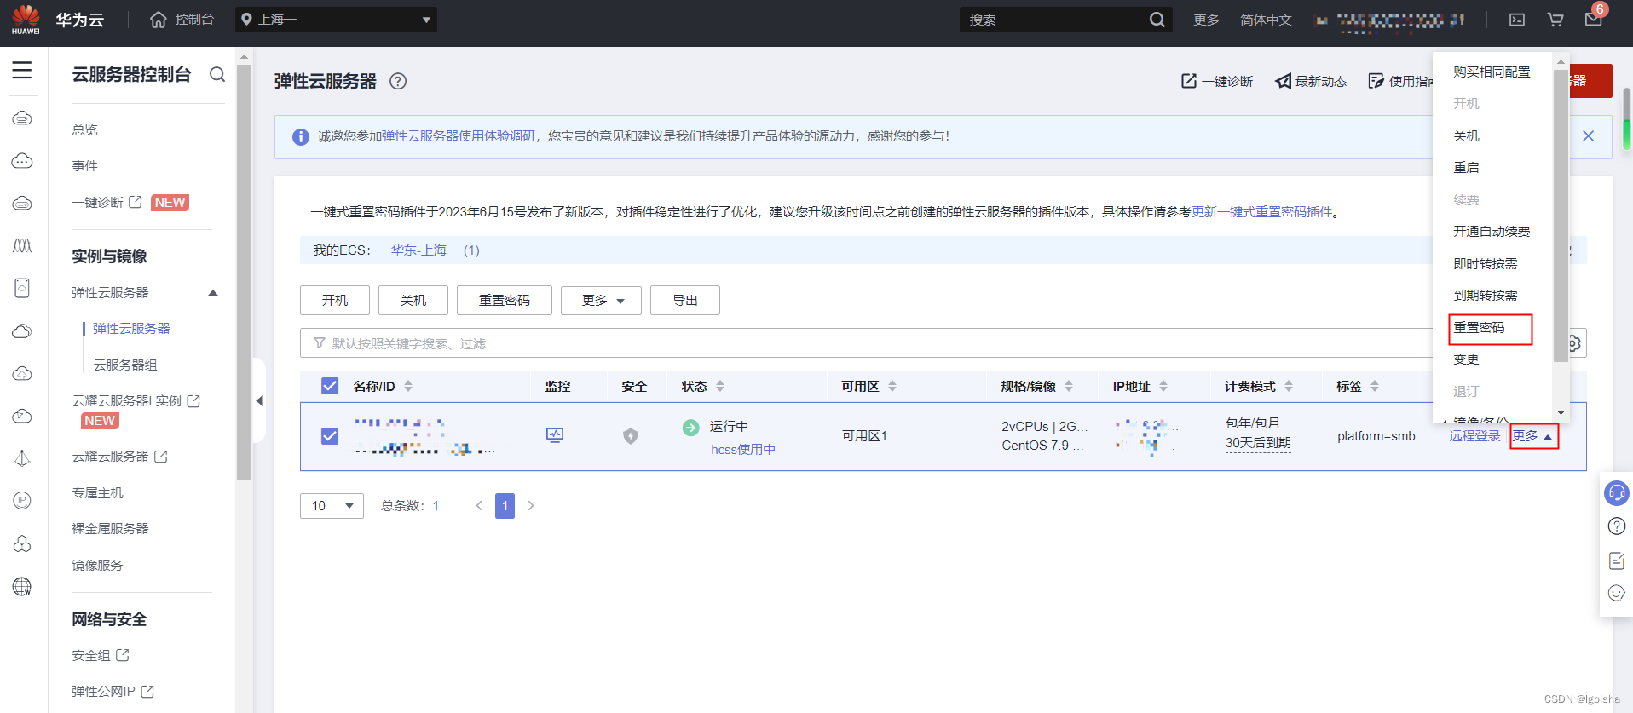Click the 重置密码 batch button
Viewport: 1633px width, 713px height.
[505, 300]
